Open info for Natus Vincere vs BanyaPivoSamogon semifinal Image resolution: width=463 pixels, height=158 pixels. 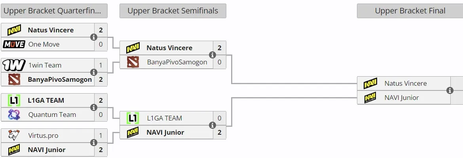[x=212, y=55]
